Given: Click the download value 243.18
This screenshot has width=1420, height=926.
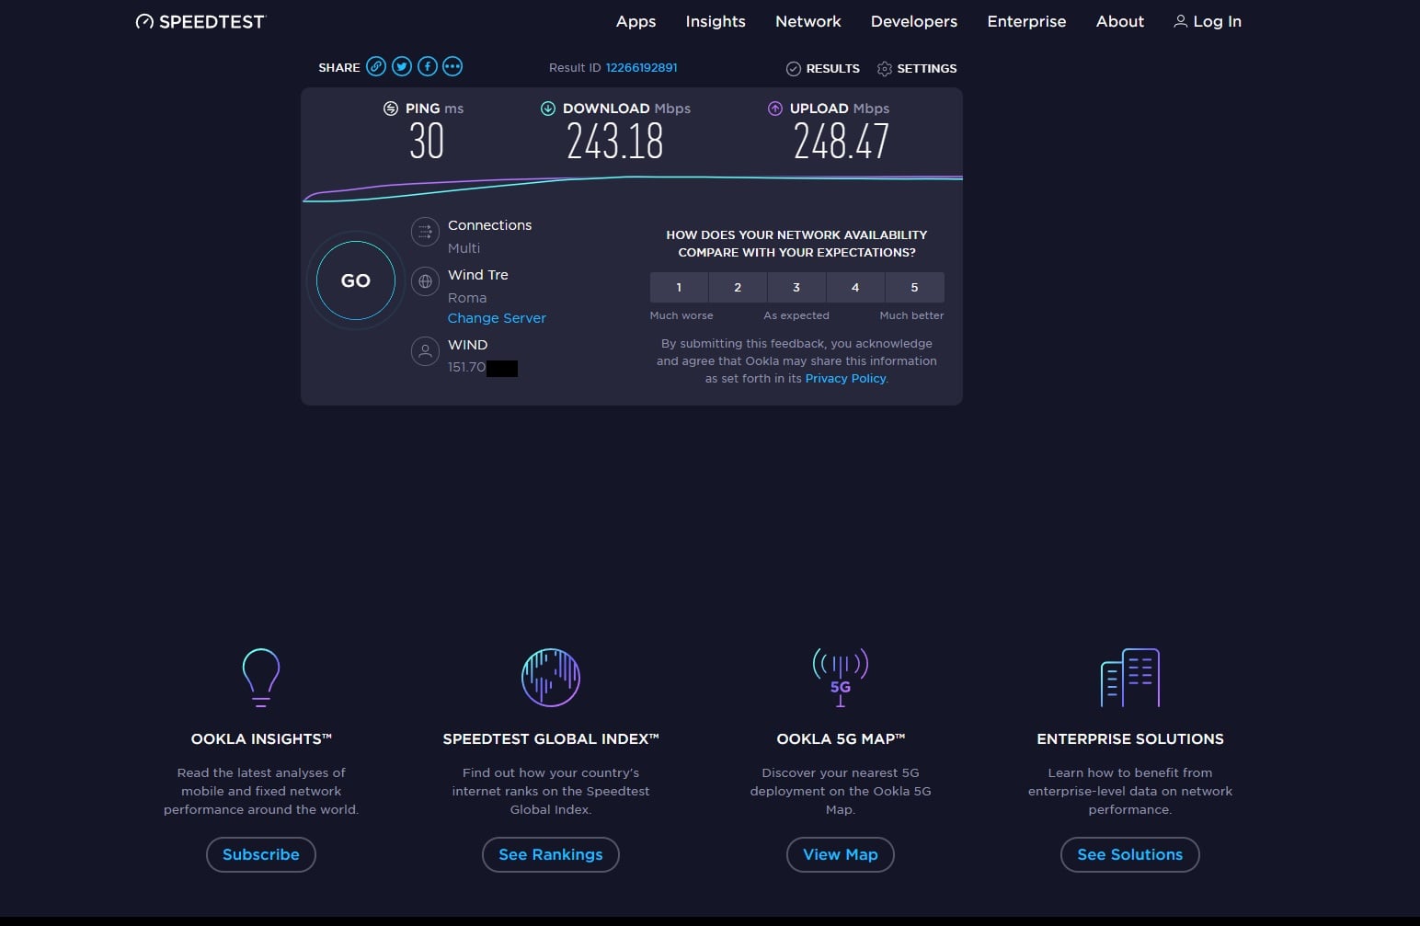Looking at the screenshot, I should [x=614, y=142].
